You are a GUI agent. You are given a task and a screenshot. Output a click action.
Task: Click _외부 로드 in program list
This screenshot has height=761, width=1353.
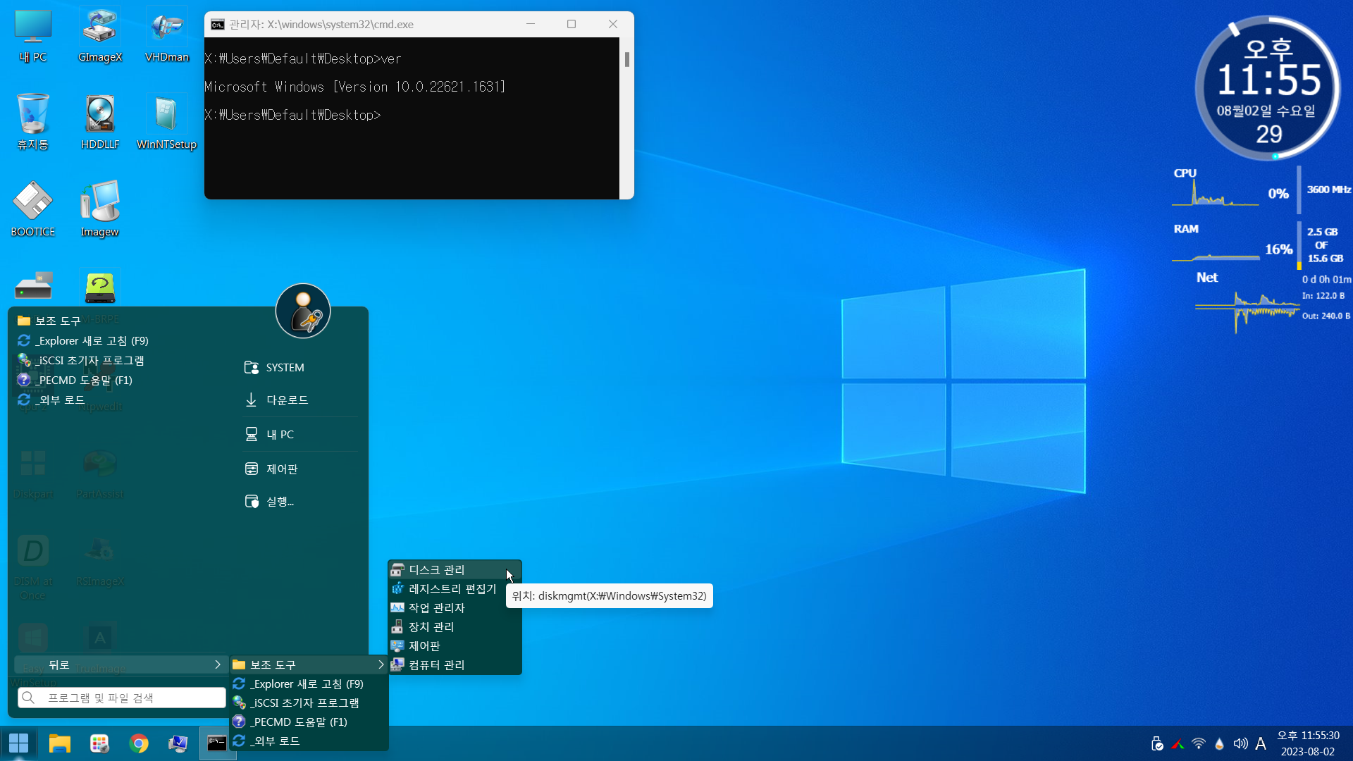51,400
